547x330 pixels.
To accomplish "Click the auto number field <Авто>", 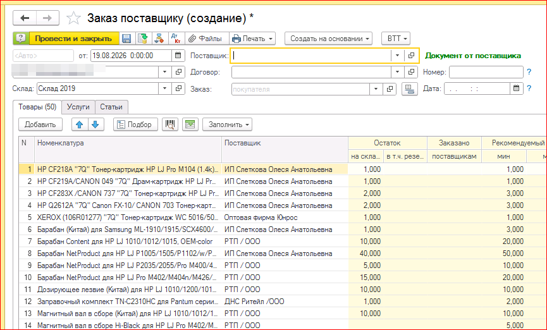I will pos(43,56).
